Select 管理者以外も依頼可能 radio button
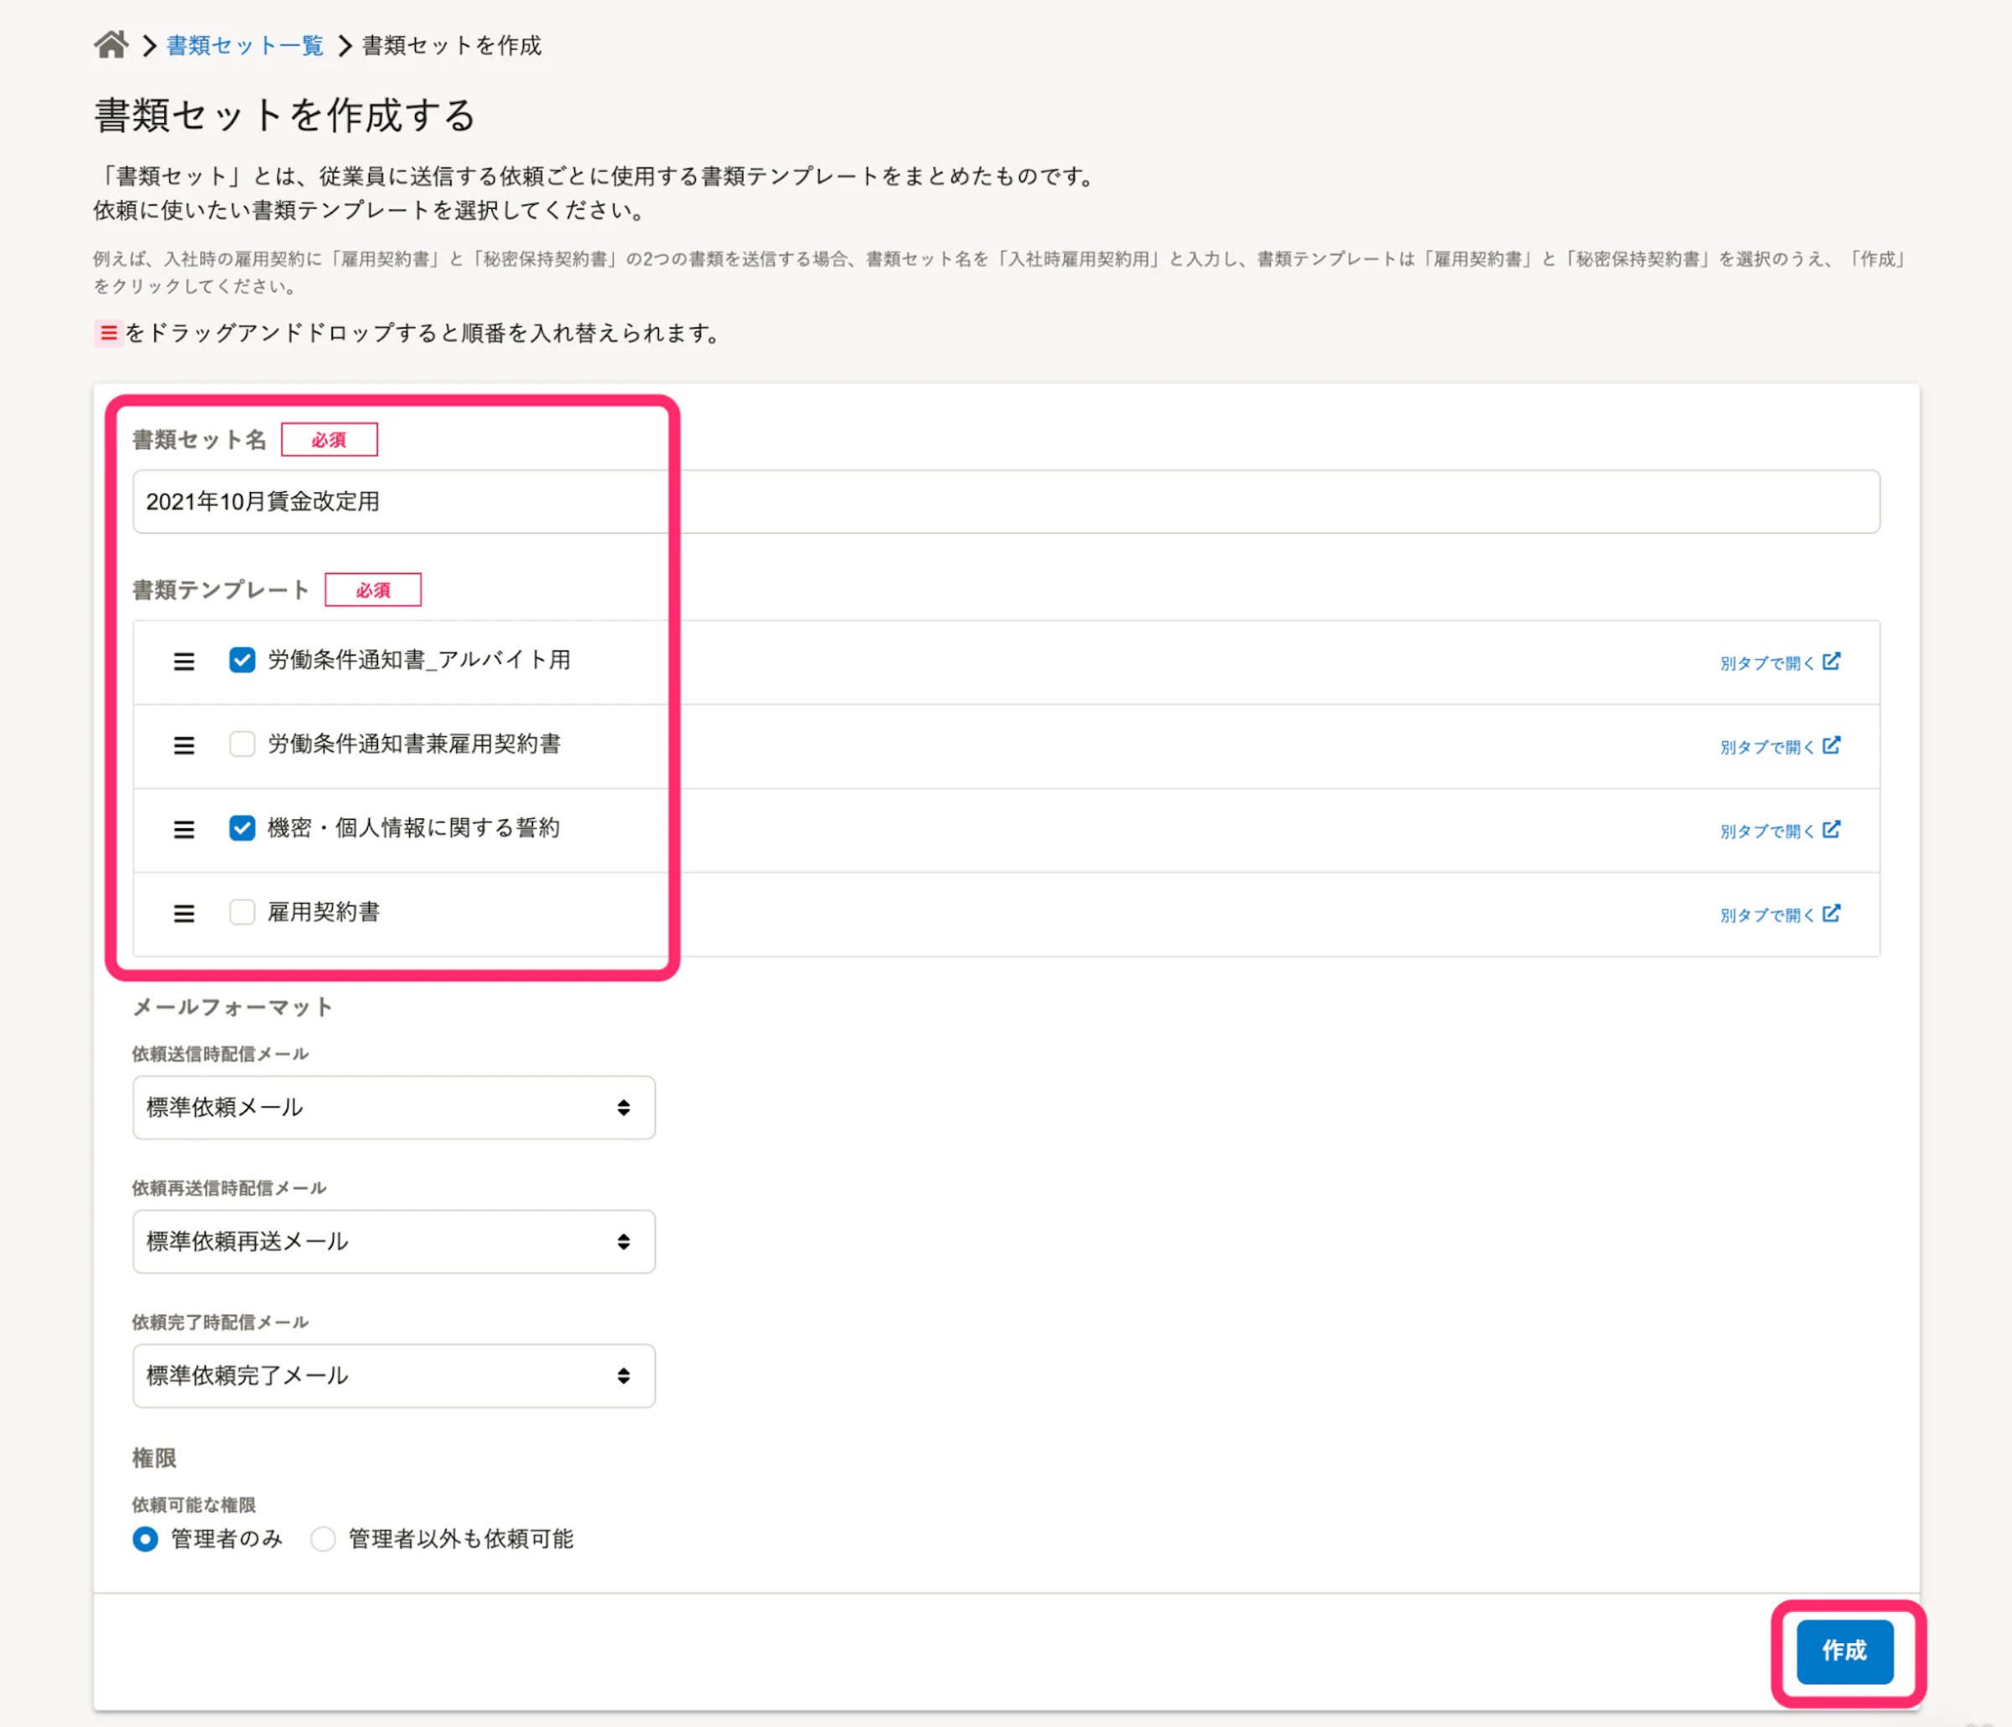 [x=324, y=1538]
